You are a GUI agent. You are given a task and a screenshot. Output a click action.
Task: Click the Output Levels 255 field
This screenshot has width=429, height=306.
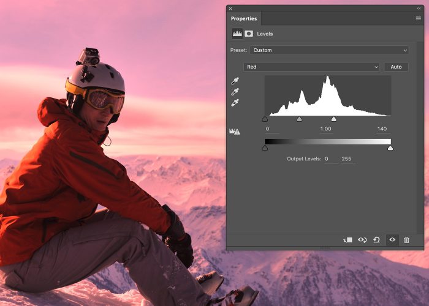(348, 159)
